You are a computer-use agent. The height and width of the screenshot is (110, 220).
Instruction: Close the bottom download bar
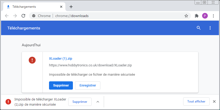214,101
